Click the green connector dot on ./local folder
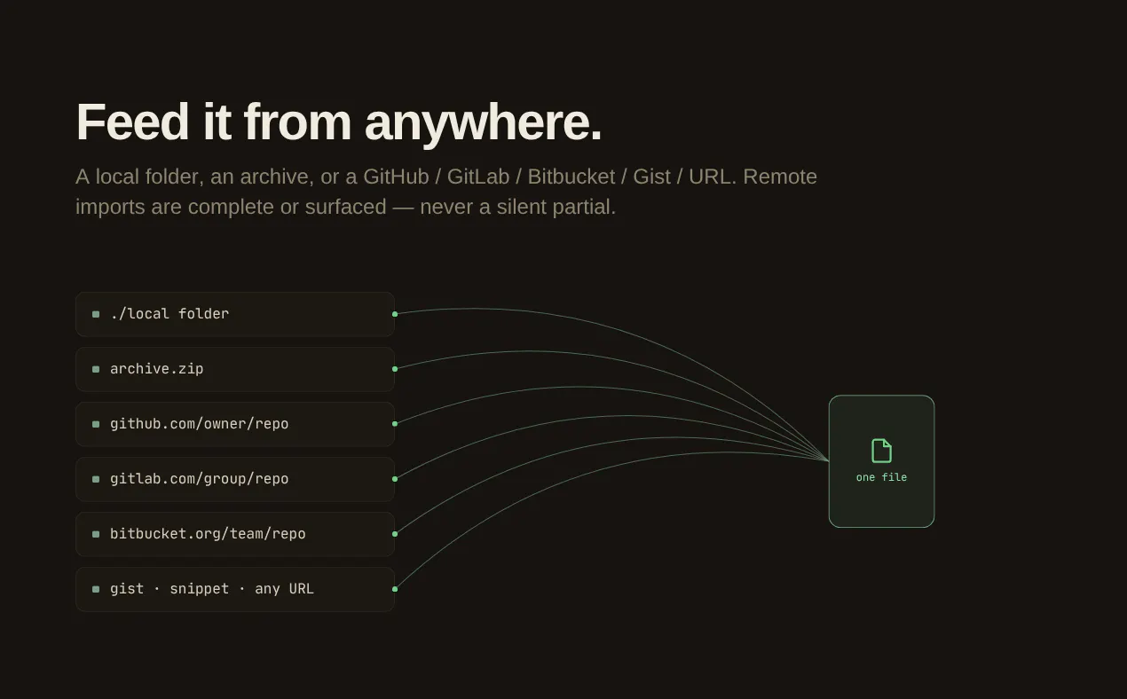This screenshot has width=1127, height=699. (x=395, y=314)
